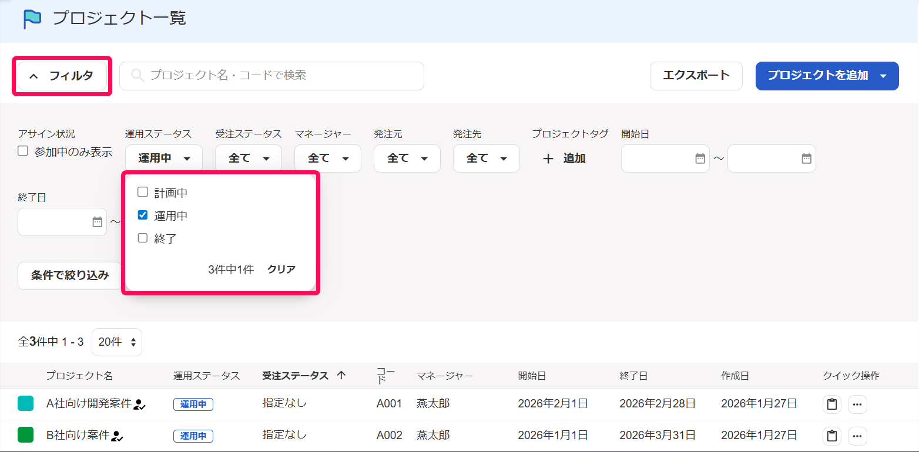Click the 開始日 to-date input field
The width and height of the screenshot is (919, 452).
pos(772,158)
